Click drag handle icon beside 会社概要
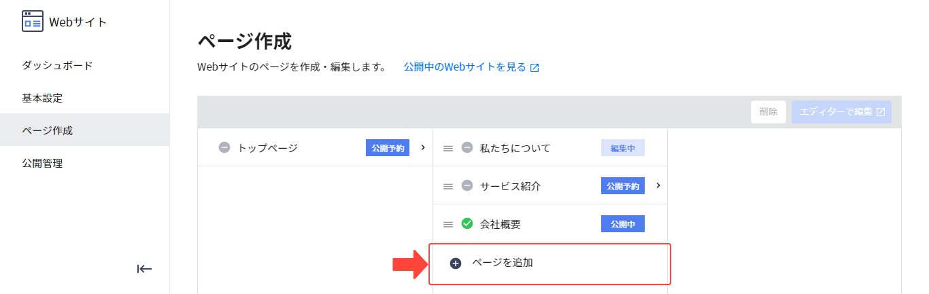This screenshot has height=294, width=929. [448, 224]
